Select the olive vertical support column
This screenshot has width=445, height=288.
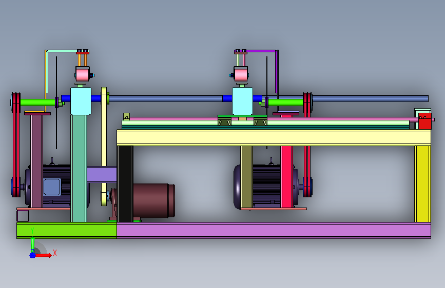click(246, 177)
